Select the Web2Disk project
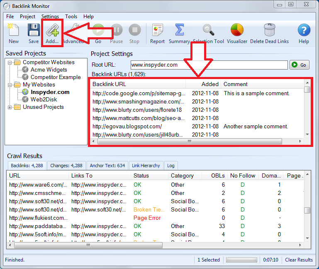Viewport: 319px width, 269px height. 44,99
